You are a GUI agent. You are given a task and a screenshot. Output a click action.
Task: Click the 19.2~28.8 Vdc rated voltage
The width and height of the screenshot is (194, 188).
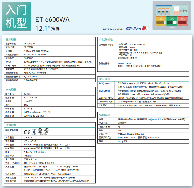(31, 98)
